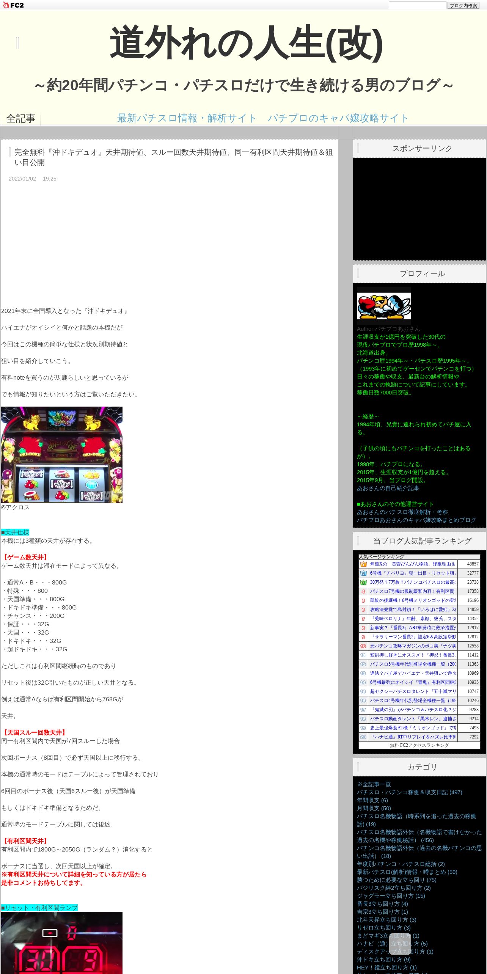Click the view count 48857 cell
Viewport: 487px width, 974px height.
click(x=470, y=564)
